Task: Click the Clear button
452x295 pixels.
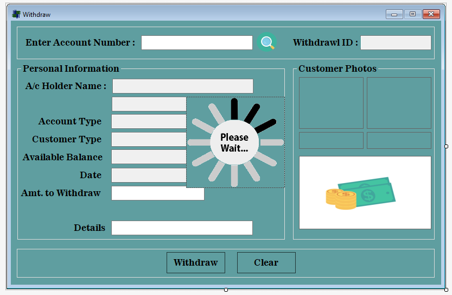Action: [x=266, y=262]
